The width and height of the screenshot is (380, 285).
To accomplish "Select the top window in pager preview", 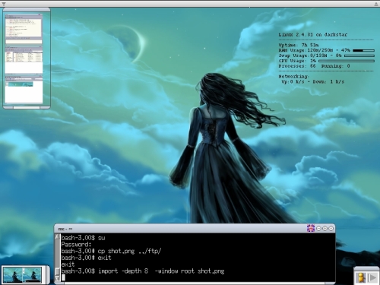I will pyautogui.click(x=24, y=29).
